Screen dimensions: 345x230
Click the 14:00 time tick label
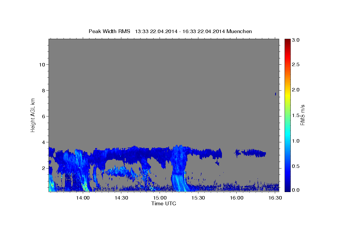(83, 198)
